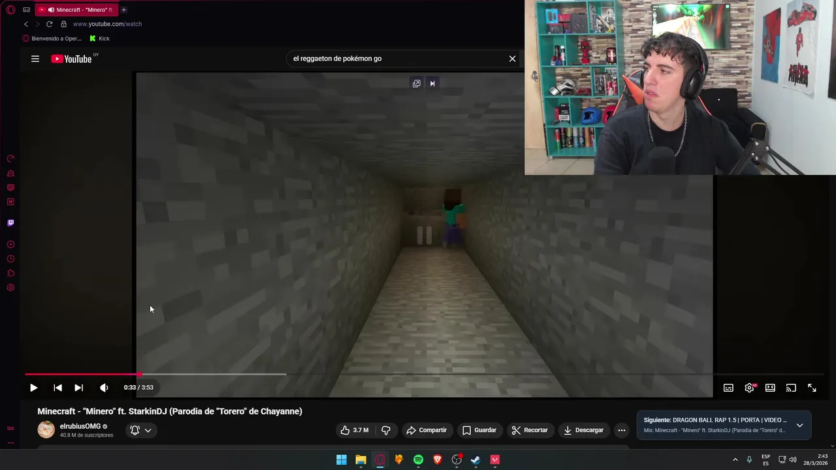Mute the video volume
The height and width of the screenshot is (470, 836).
(x=104, y=388)
